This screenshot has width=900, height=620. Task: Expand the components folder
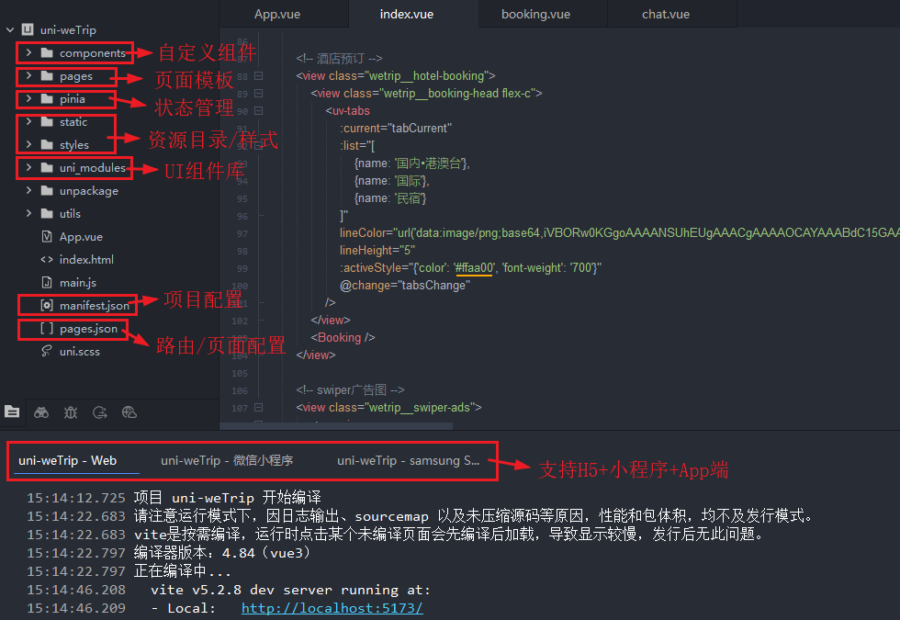click(28, 52)
